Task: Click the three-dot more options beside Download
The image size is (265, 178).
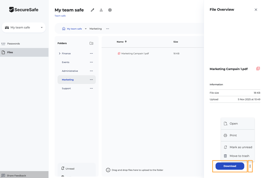Action: click(250, 166)
